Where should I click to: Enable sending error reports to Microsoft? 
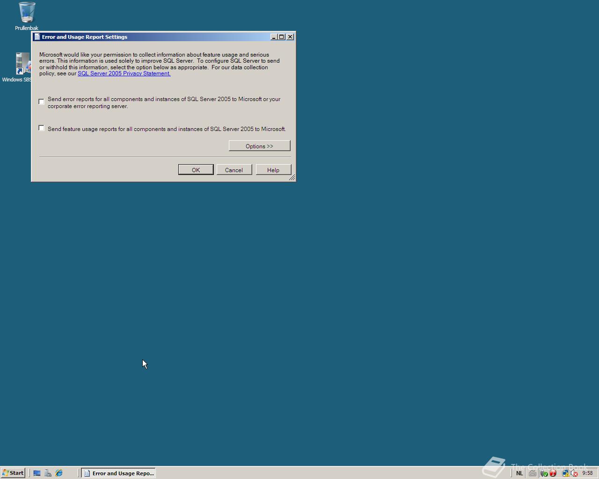coord(42,102)
